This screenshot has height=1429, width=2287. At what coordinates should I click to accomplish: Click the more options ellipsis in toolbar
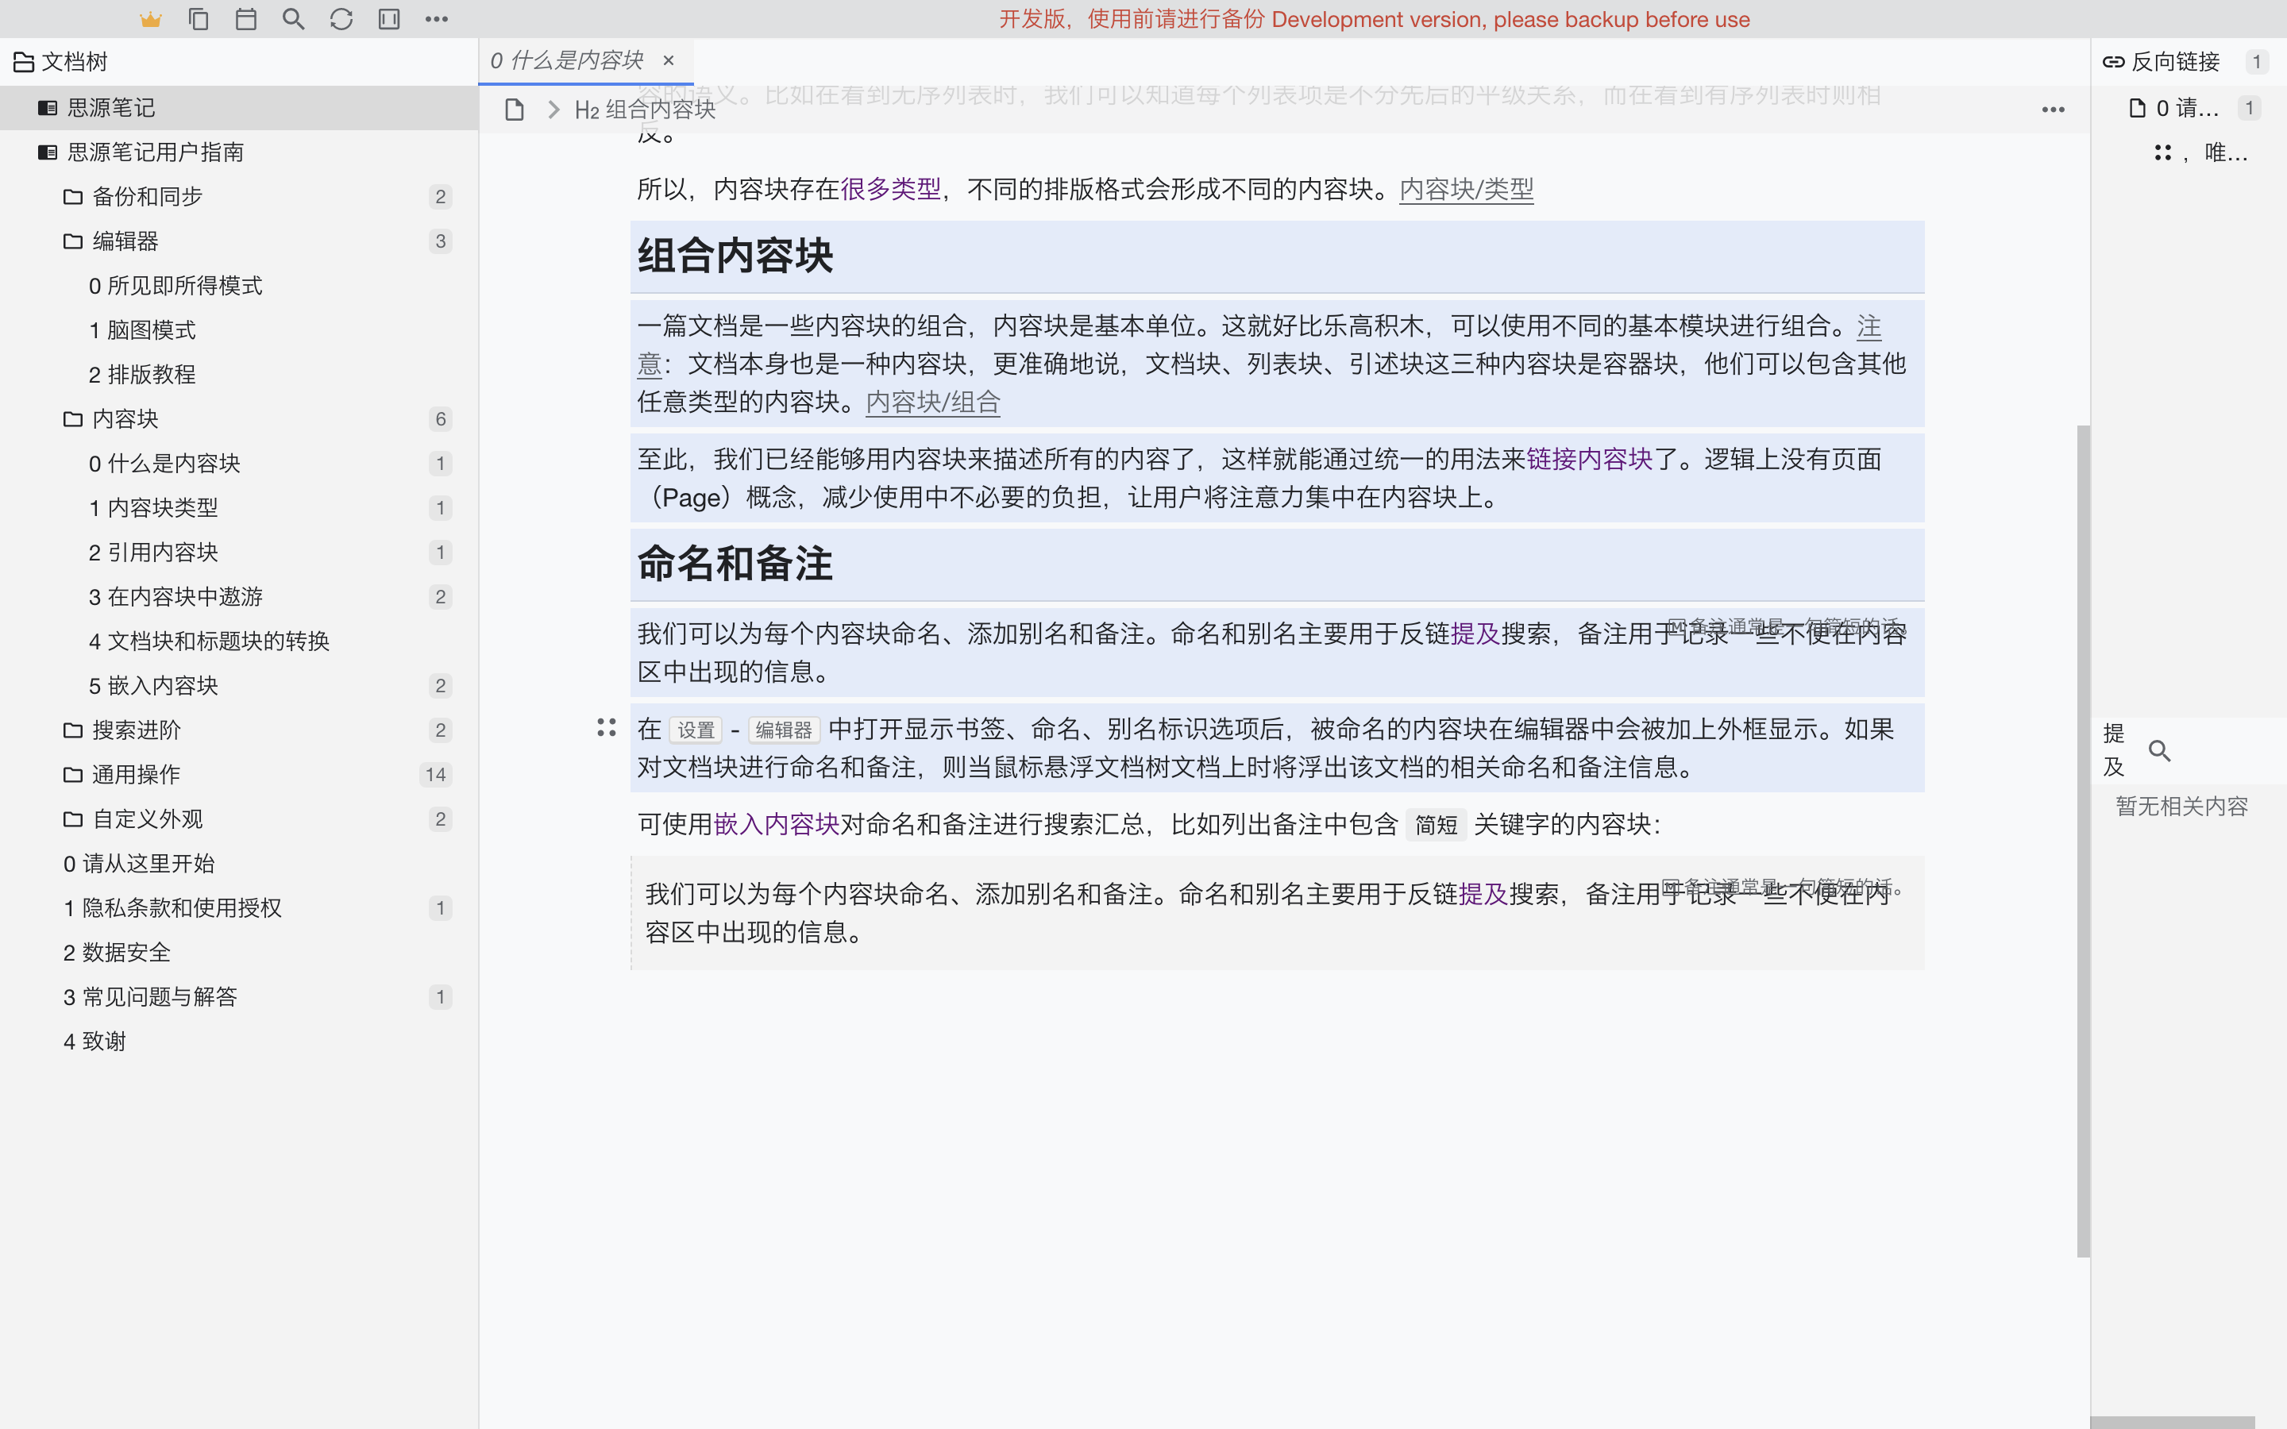(437, 19)
